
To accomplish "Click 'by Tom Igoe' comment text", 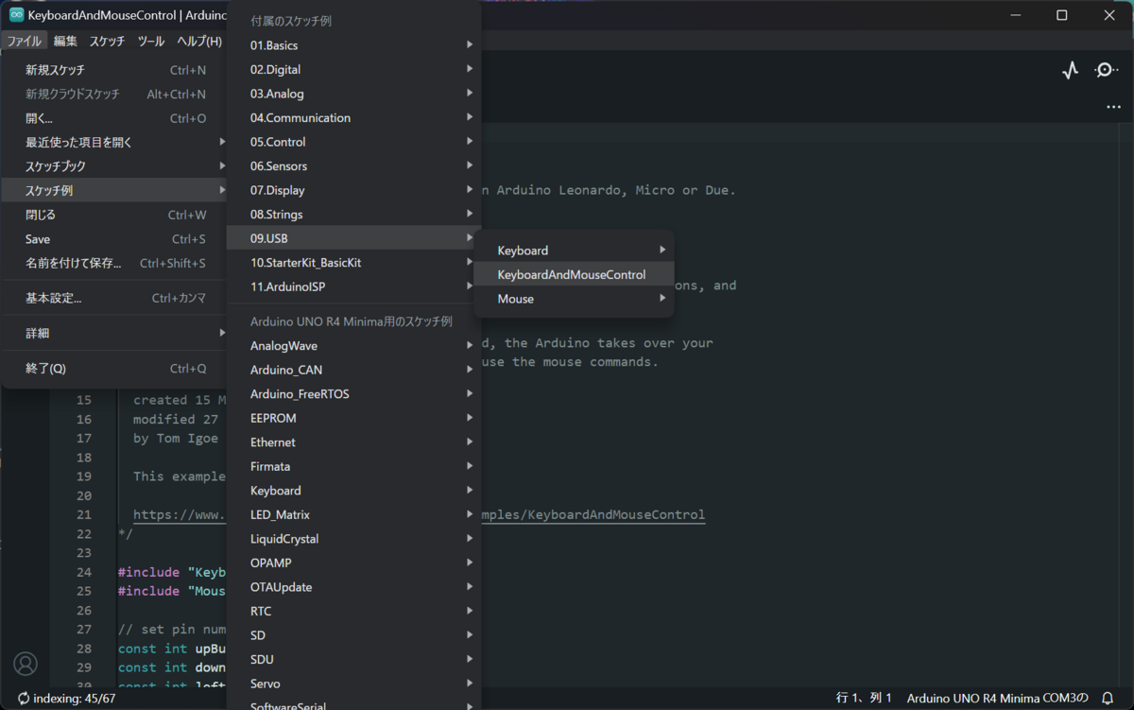I will (x=176, y=439).
